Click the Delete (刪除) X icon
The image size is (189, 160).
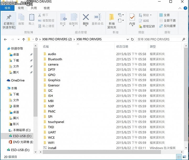coord(86,17)
